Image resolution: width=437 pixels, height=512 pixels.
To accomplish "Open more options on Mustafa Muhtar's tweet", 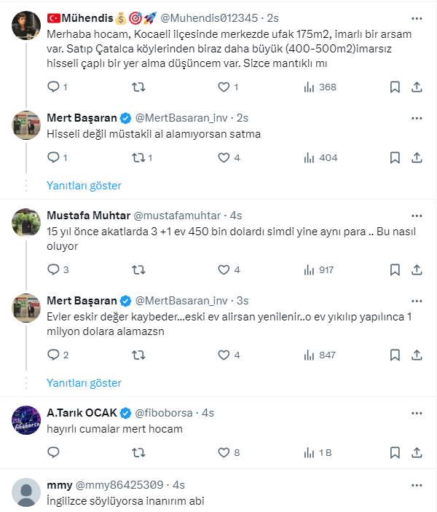I will pos(416,216).
